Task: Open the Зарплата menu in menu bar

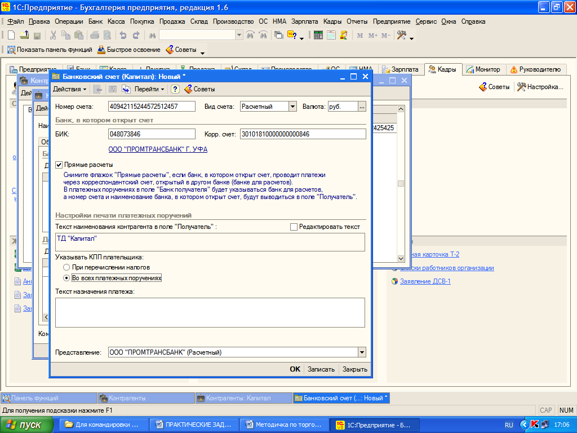Action: 304,21
